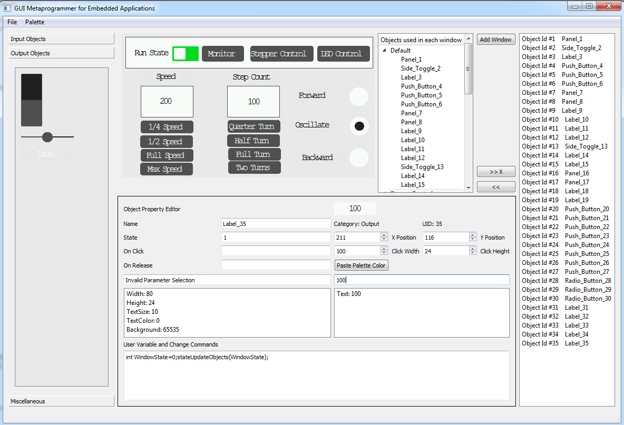Viewport: 624px width, 425px height.
Task: Open the Palette menu
Action: click(35, 22)
